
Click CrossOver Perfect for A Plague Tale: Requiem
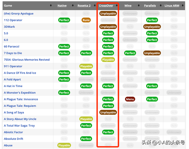coord(108,106)
